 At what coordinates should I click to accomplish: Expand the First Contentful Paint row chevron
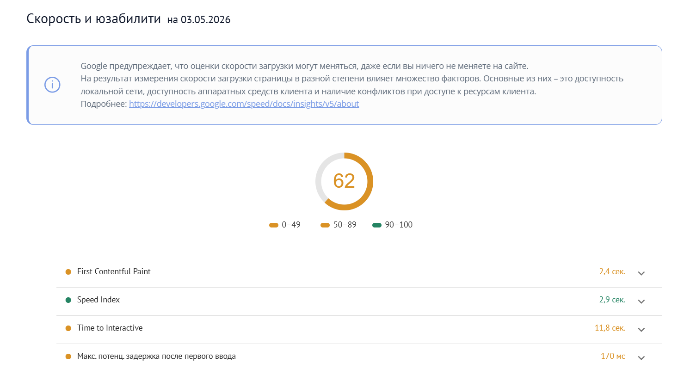click(641, 273)
